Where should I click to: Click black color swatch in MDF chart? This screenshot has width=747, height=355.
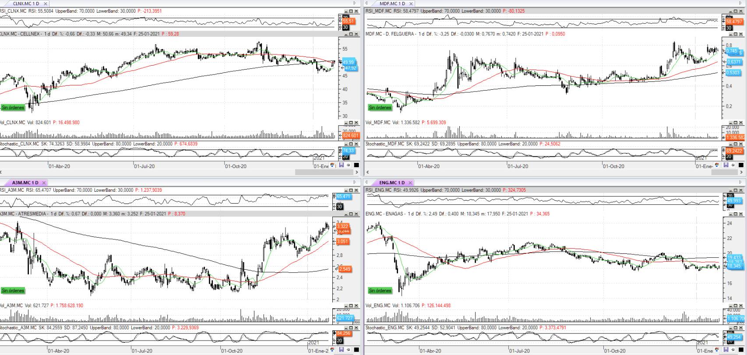coord(741,165)
